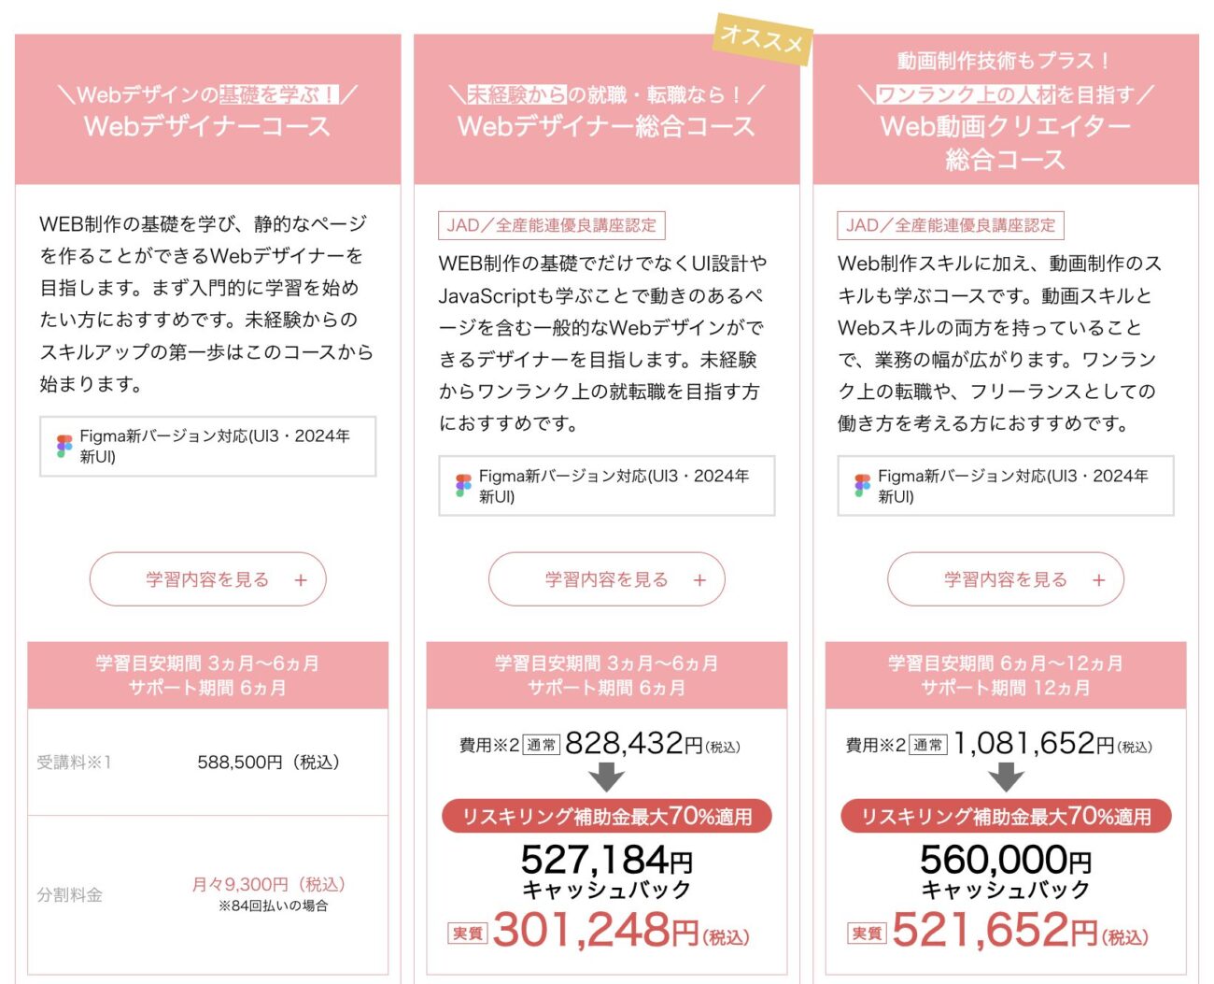Expand 学習内容を見る for Webデザイナー総合コース
The height and width of the screenshot is (984, 1214).
tap(606, 579)
